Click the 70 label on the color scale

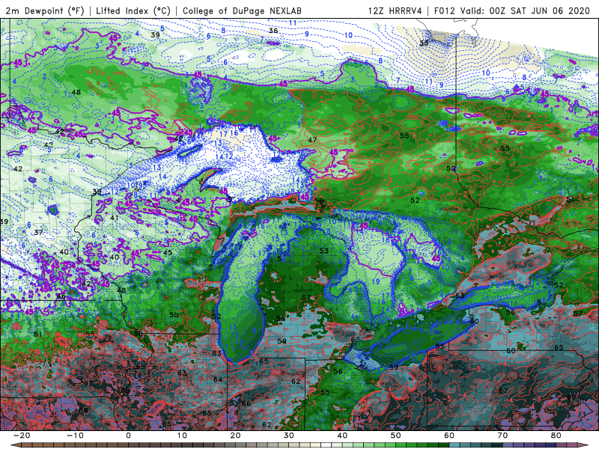coord(502,436)
